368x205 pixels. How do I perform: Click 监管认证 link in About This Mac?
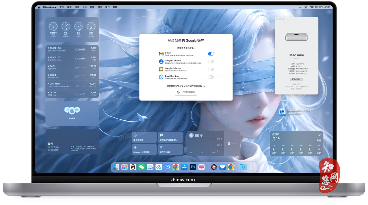(297, 84)
